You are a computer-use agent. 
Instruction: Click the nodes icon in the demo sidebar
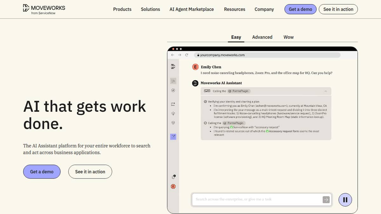(173, 113)
